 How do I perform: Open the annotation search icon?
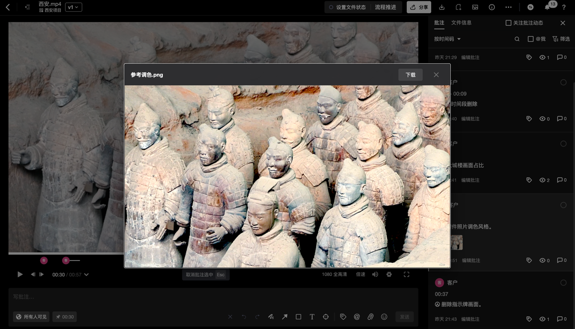point(517,39)
